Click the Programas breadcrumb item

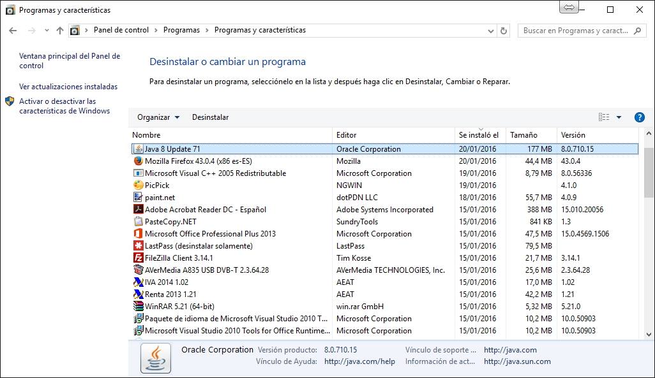pyautogui.click(x=181, y=30)
